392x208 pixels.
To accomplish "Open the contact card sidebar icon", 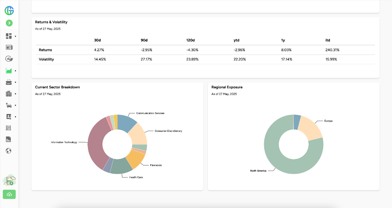I will coord(9,117).
